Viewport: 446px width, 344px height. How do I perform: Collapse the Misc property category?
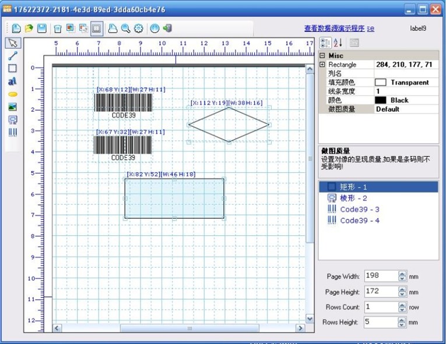pyautogui.click(x=322, y=55)
